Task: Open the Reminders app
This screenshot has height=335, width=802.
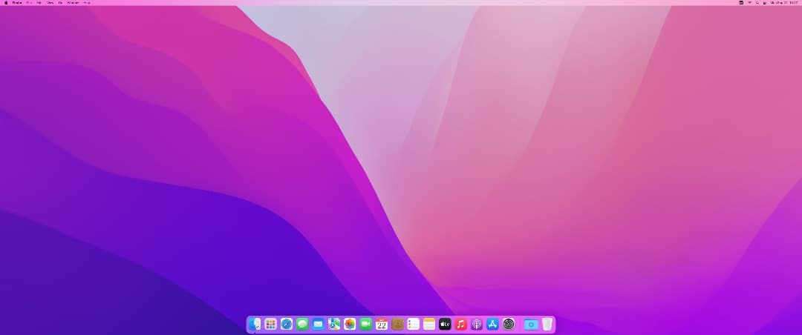Action: (414, 324)
